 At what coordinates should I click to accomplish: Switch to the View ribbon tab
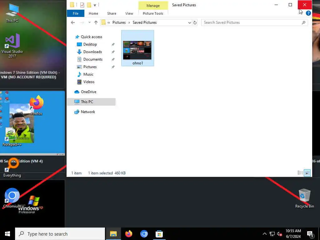[129, 13]
